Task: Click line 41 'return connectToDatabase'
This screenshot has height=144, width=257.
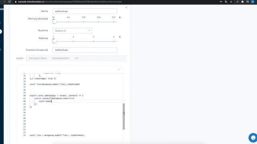Action: point(54,98)
